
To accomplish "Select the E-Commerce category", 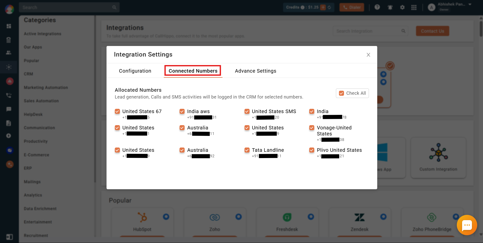I will [37, 155].
